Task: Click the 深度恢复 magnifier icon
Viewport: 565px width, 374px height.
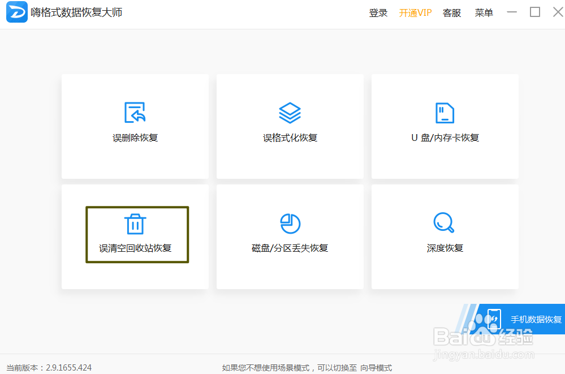Action: (445, 222)
